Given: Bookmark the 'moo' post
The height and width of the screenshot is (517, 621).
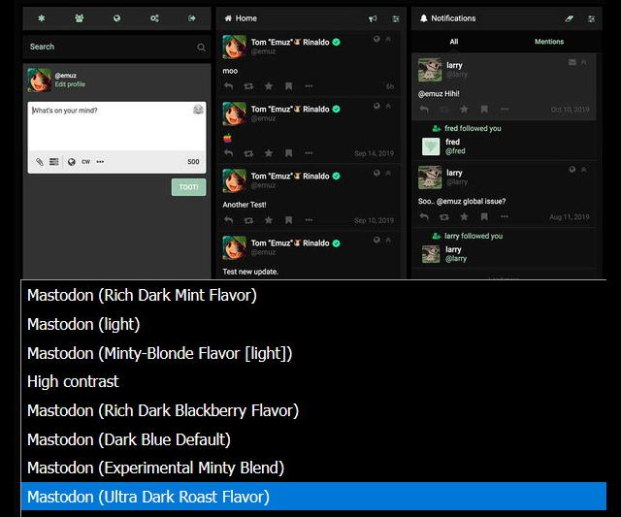Looking at the screenshot, I should point(289,86).
